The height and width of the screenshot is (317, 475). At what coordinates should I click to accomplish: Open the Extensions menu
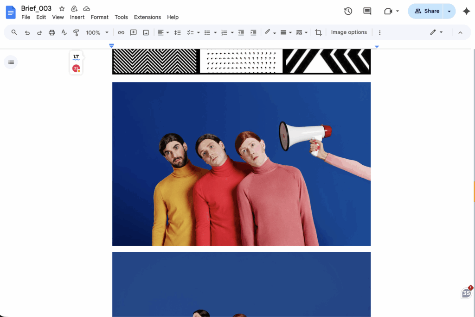[147, 17]
